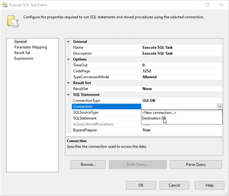
Task: Confirm with the OK button
Action: click(141, 185)
